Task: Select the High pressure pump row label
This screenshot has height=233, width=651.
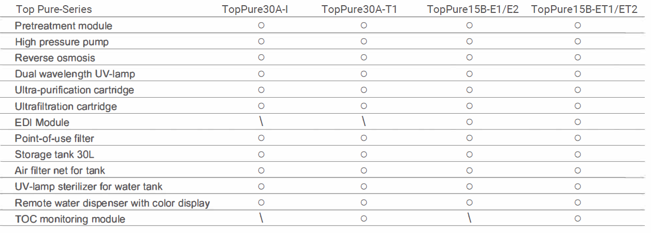Action: coord(62,42)
